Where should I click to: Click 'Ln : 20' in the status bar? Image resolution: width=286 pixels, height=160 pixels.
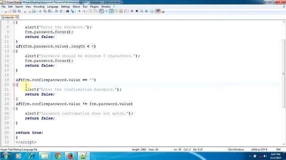[x=177, y=150]
